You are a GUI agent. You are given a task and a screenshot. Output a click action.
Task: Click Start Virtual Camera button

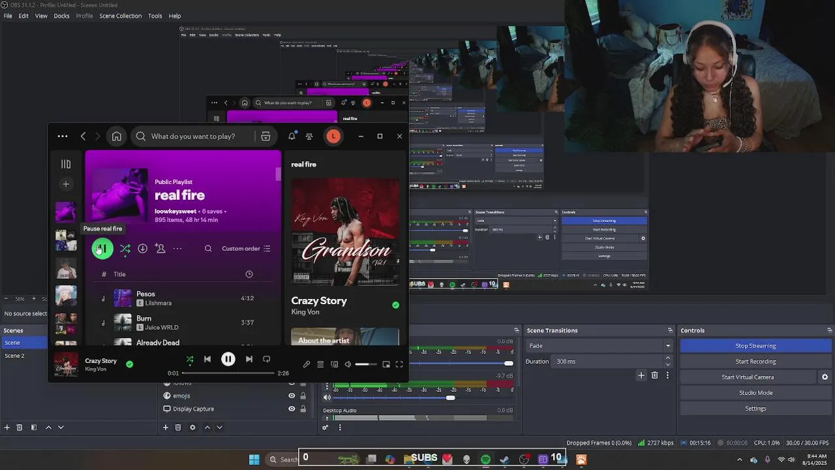[x=748, y=377]
